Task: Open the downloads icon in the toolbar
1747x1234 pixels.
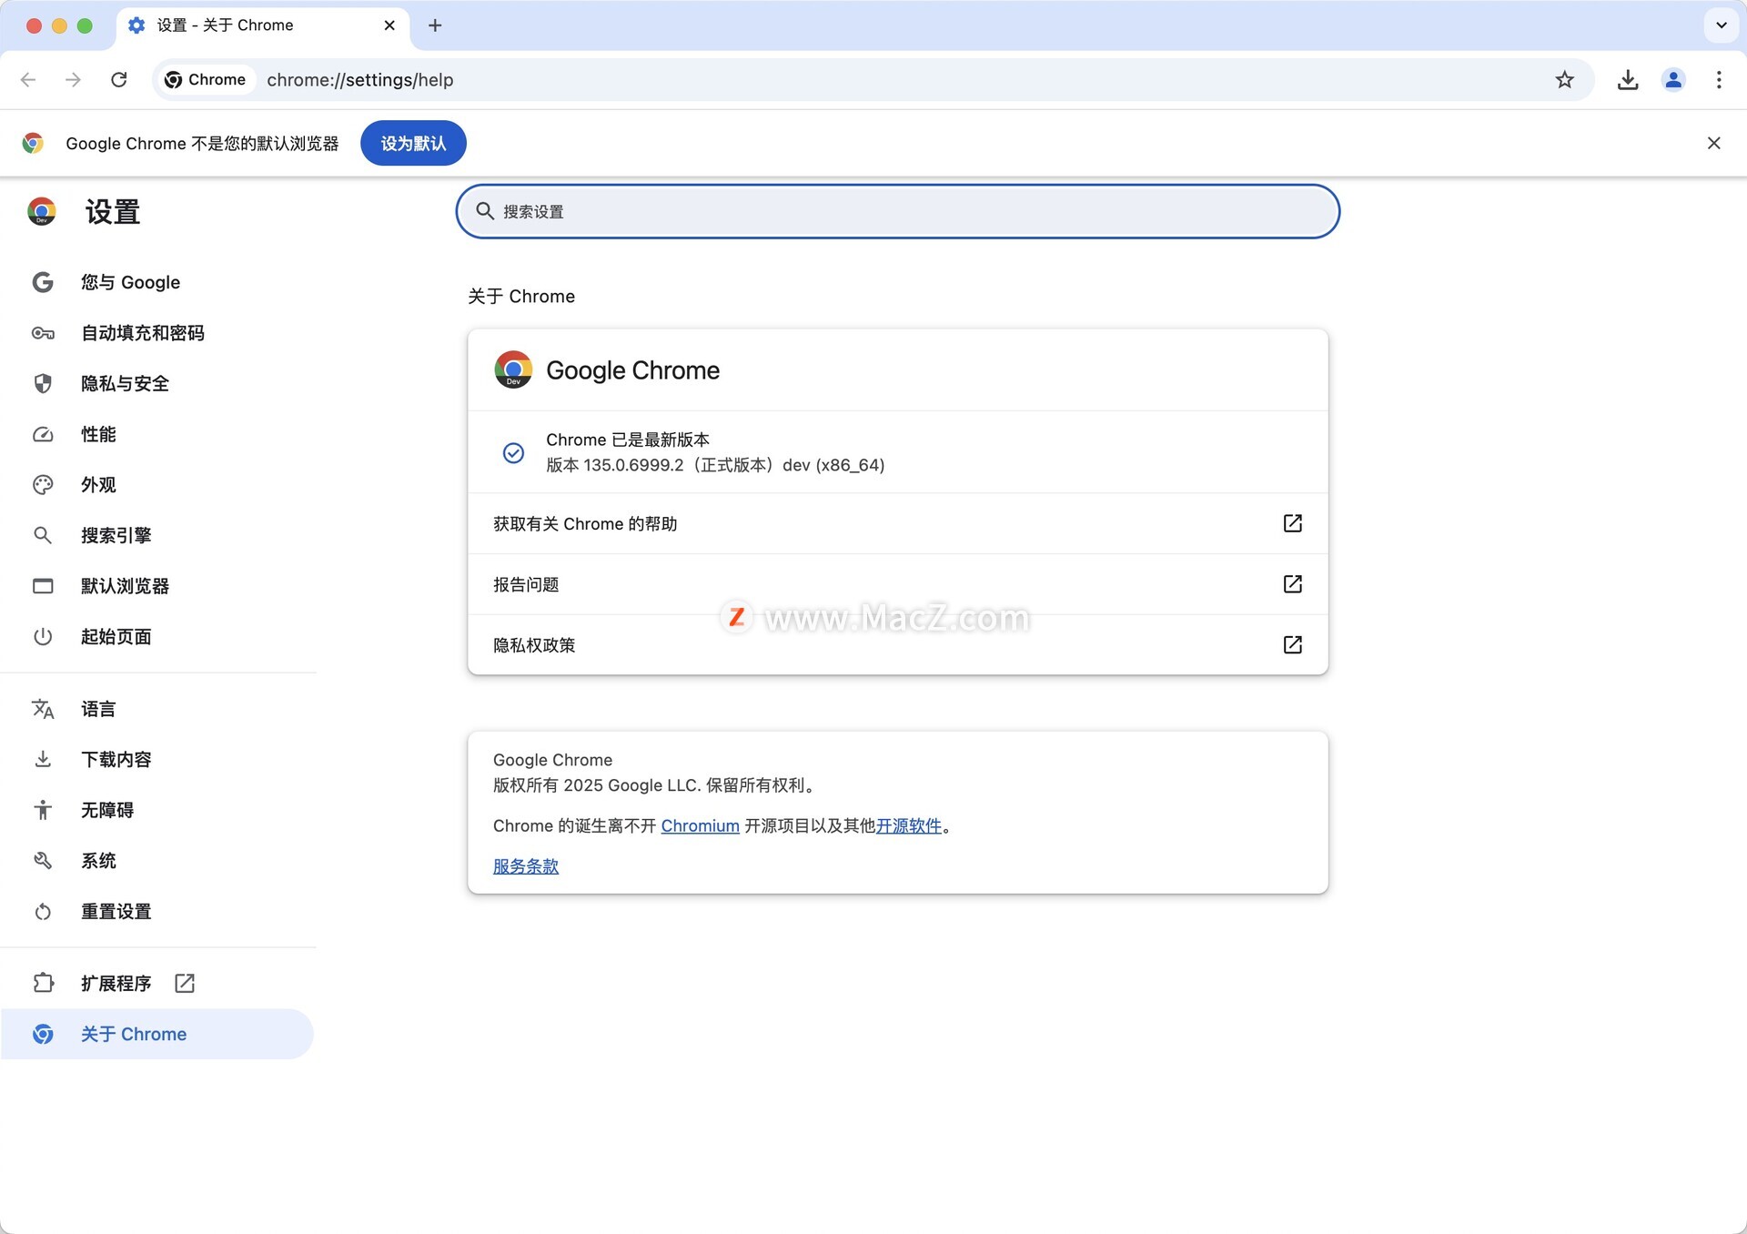Action: tap(1628, 80)
